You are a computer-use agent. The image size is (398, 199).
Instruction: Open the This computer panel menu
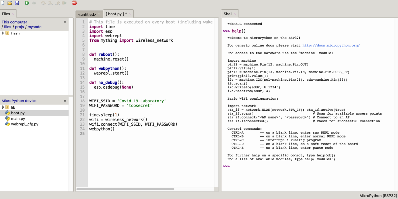coord(65,22)
